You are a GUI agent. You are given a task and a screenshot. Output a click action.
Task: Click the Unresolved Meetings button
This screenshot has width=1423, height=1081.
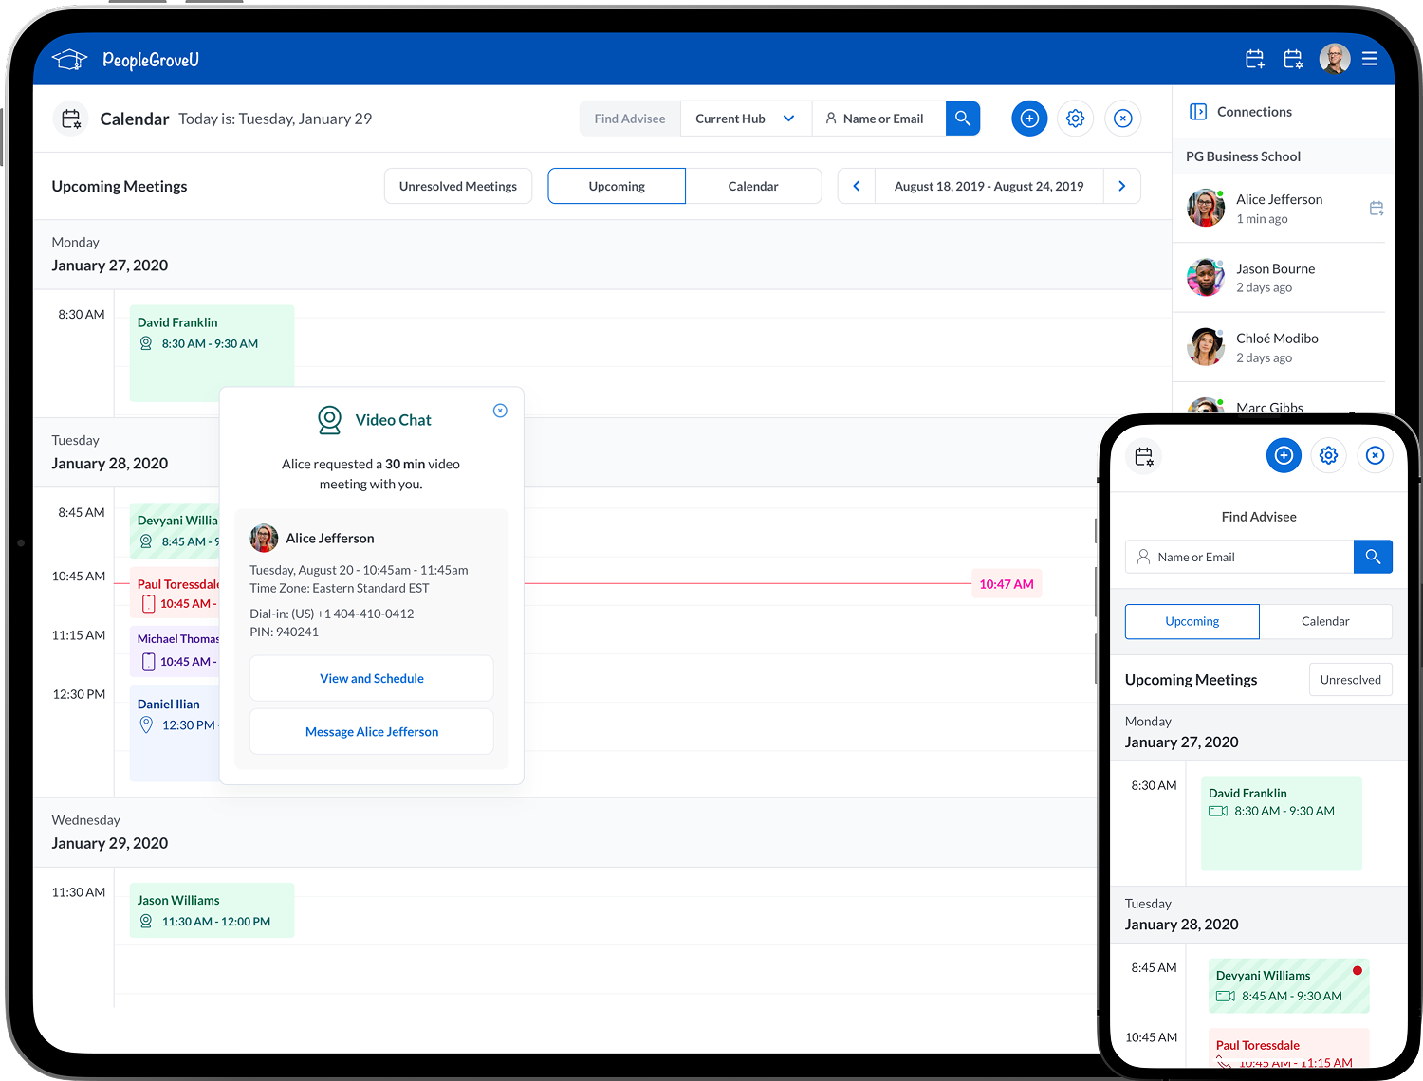coord(457,186)
